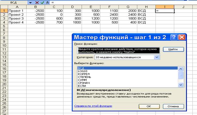Open Справка по этой функции link
This screenshot has height=115, width=197.
click(93, 106)
